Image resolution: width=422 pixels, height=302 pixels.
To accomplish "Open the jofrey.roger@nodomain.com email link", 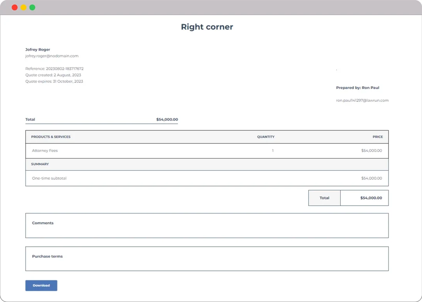I will (51, 56).
